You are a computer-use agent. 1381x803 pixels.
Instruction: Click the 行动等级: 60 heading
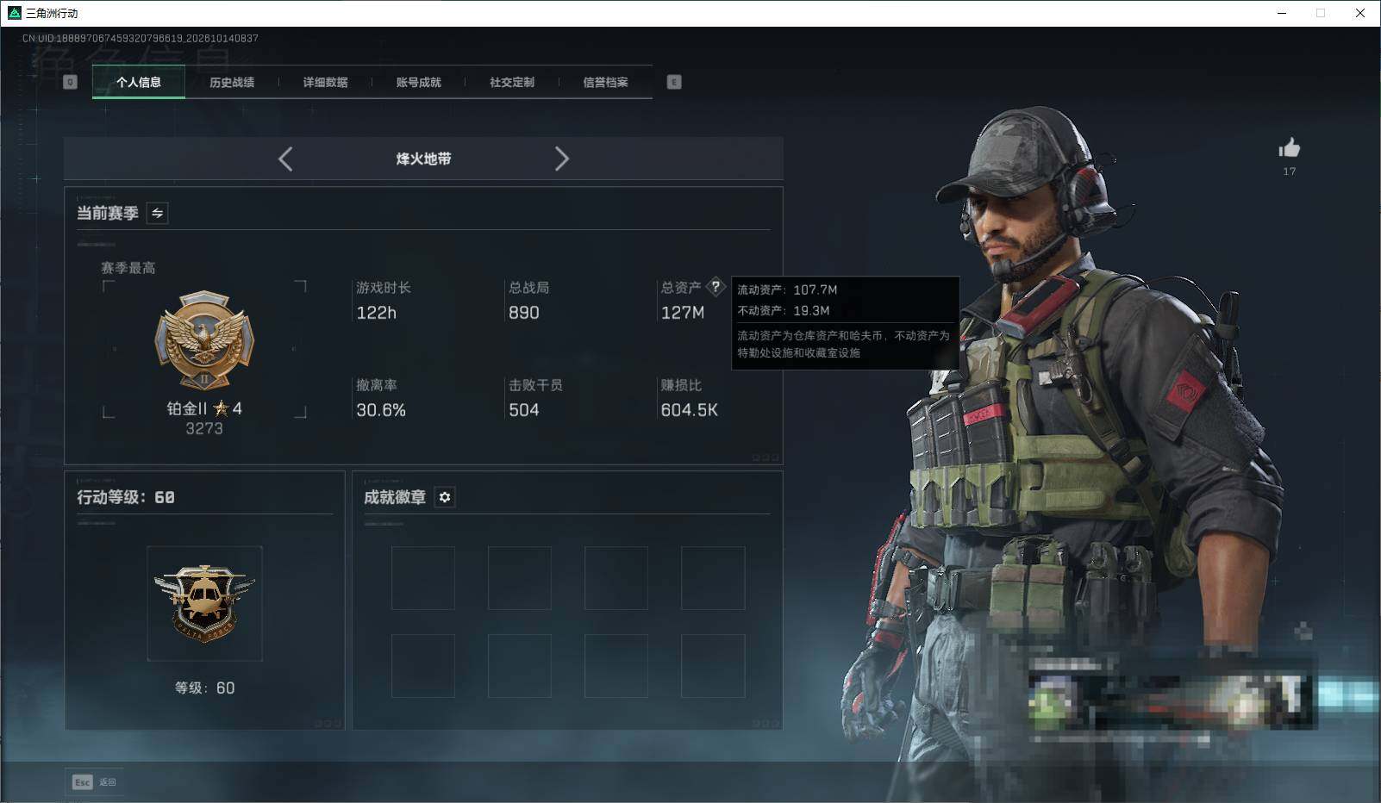(x=126, y=497)
